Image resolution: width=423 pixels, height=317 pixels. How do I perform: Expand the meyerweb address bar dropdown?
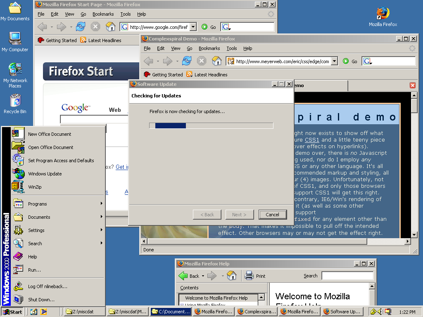click(335, 62)
